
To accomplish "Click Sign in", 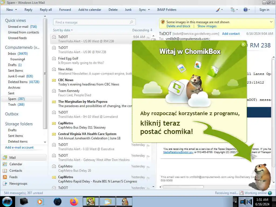I will tap(264, 10).
